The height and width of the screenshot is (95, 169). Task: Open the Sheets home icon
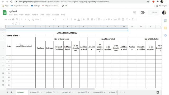(x=5, y=13)
